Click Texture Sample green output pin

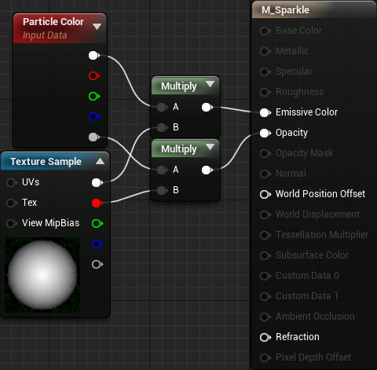tap(97, 224)
